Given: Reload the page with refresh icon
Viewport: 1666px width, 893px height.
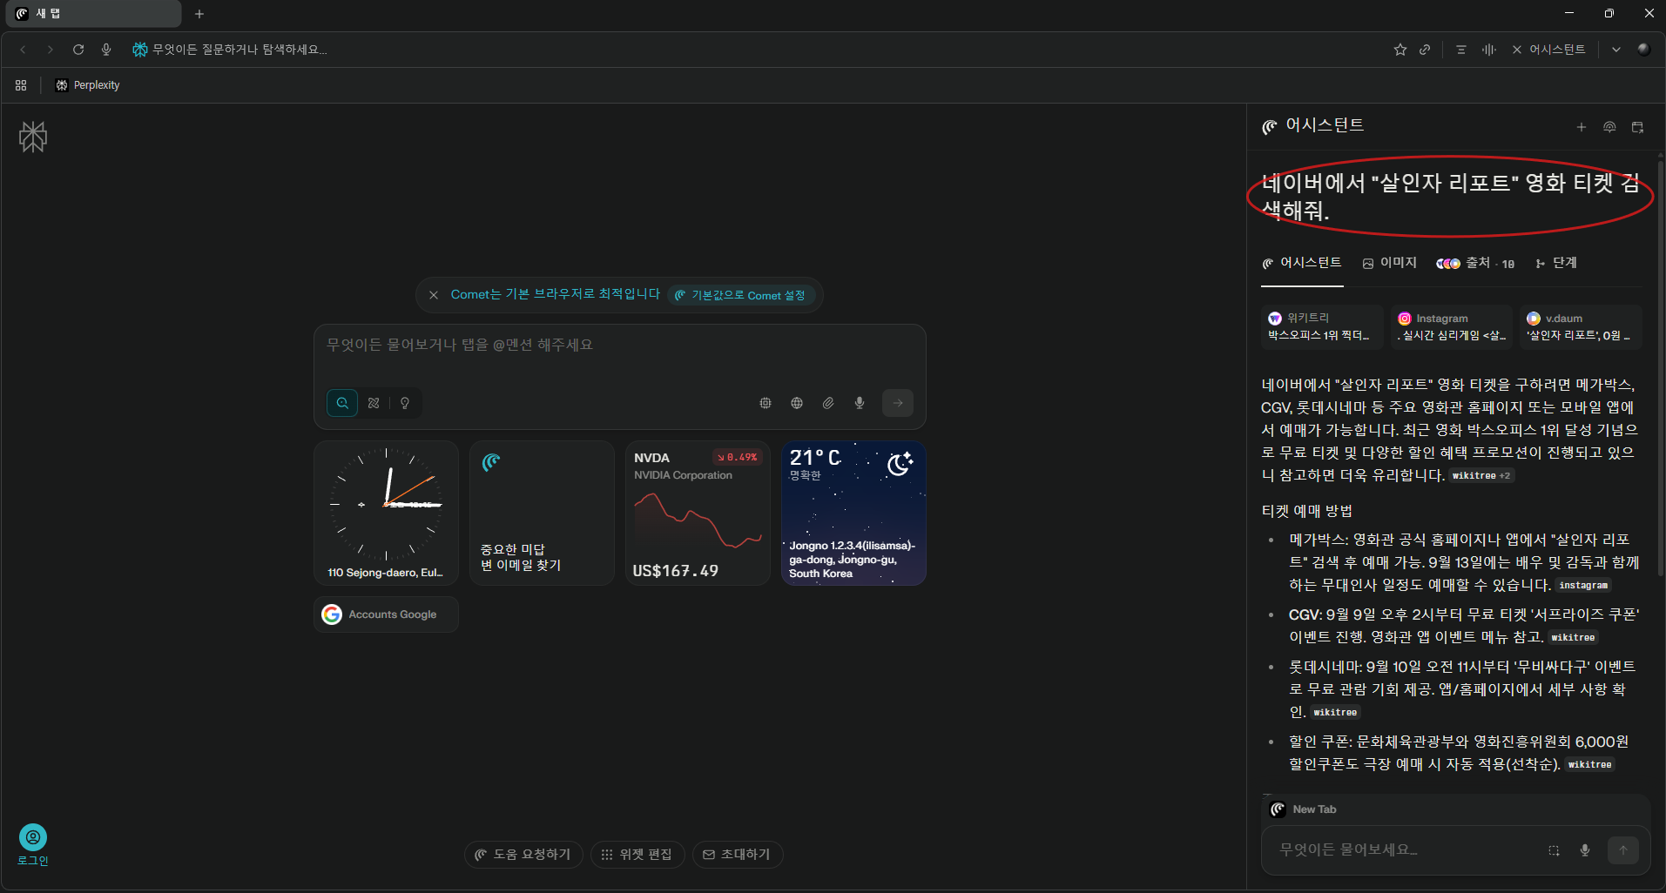Looking at the screenshot, I should (78, 50).
